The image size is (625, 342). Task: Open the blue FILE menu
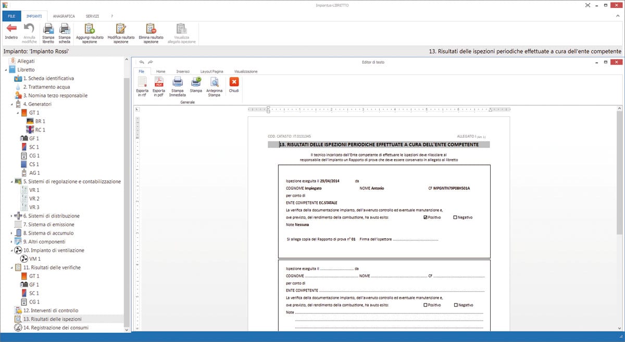coord(11,16)
